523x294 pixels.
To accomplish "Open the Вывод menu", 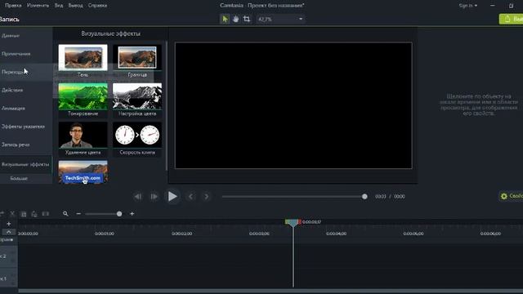I will pos(75,6).
